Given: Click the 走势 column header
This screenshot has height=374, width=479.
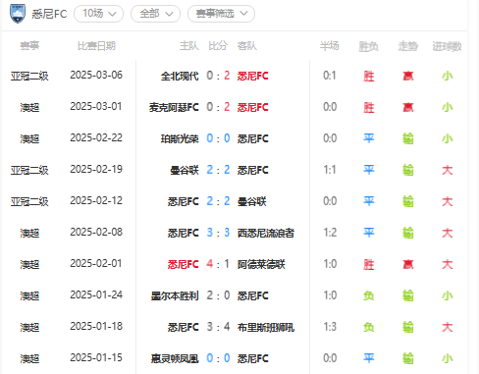Looking at the screenshot, I should click(x=407, y=46).
